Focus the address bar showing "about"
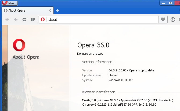 pyautogui.click(x=102, y=19)
